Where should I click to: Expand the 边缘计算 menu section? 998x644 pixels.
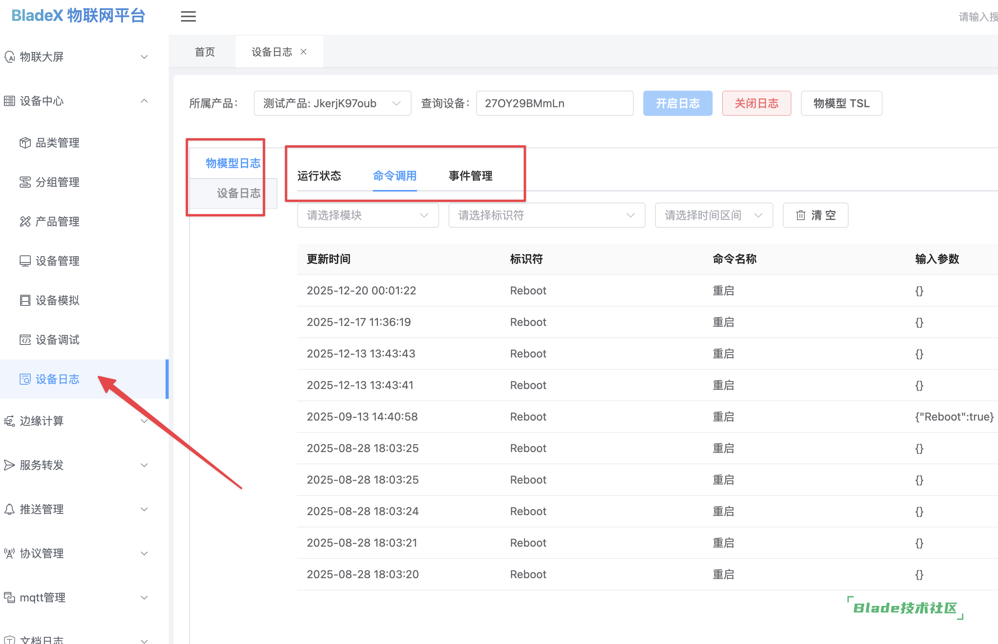tap(144, 421)
